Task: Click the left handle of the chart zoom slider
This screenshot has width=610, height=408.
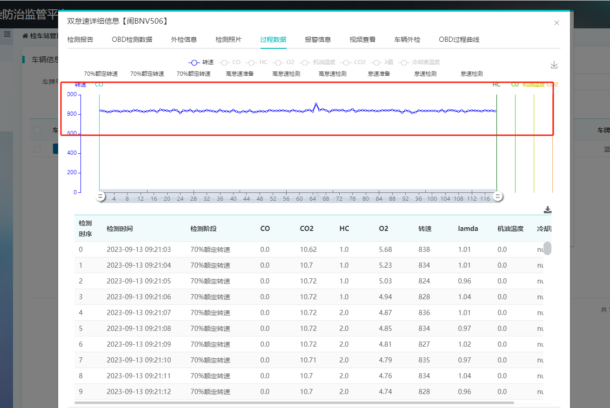Action: [x=100, y=197]
